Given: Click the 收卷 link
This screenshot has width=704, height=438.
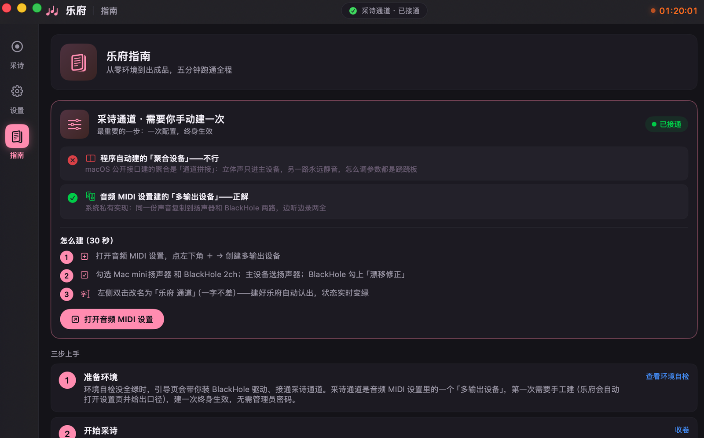Looking at the screenshot, I should [x=682, y=430].
